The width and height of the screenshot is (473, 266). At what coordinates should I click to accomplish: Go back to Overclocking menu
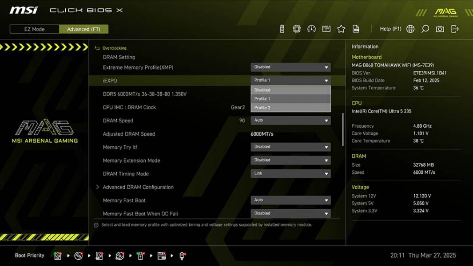pos(114,48)
